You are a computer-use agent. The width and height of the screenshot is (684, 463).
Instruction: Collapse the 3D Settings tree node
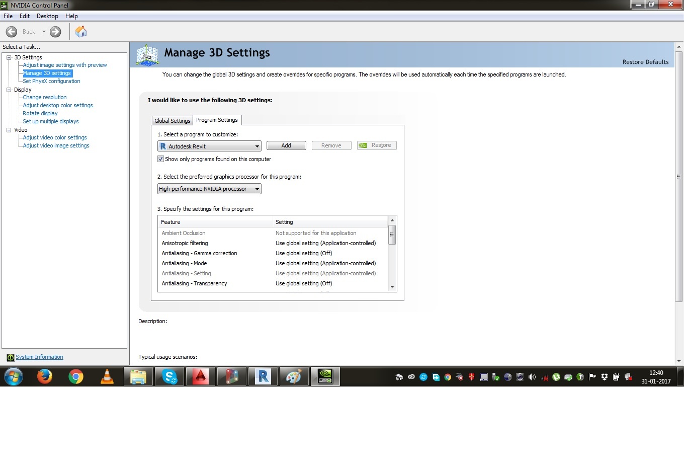[x=9, y=57]
